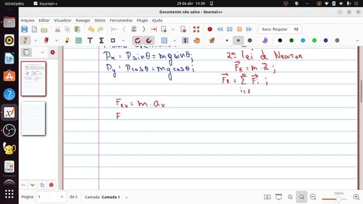Close the sidebar with red X
Viewport: 363px width, 204px height.
pos(53,52)
